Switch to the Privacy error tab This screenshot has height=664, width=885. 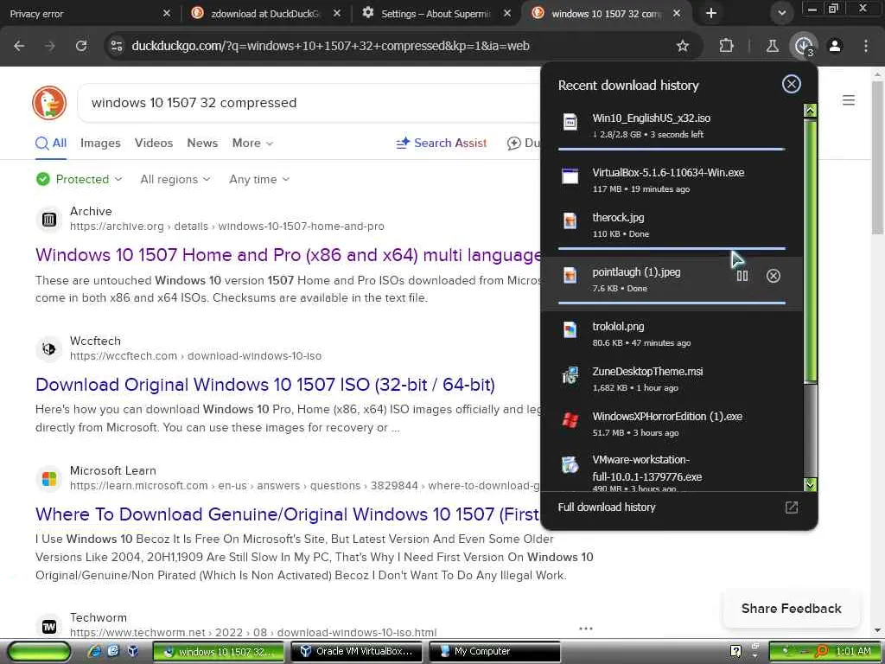(x=85, y=14)
